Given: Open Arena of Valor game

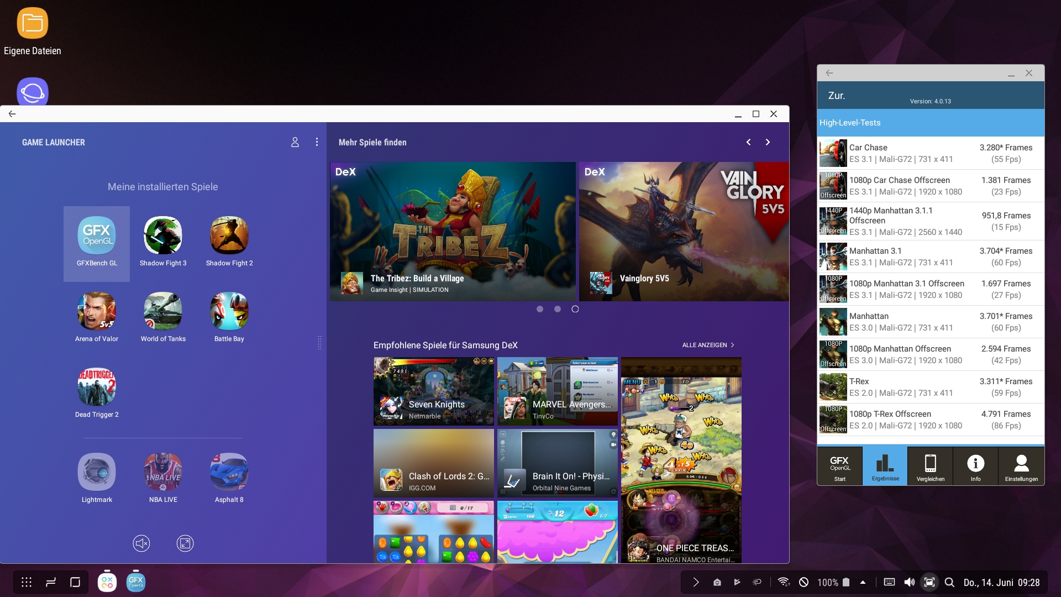Looking at the screenshot, I should [x=97, y=312].
